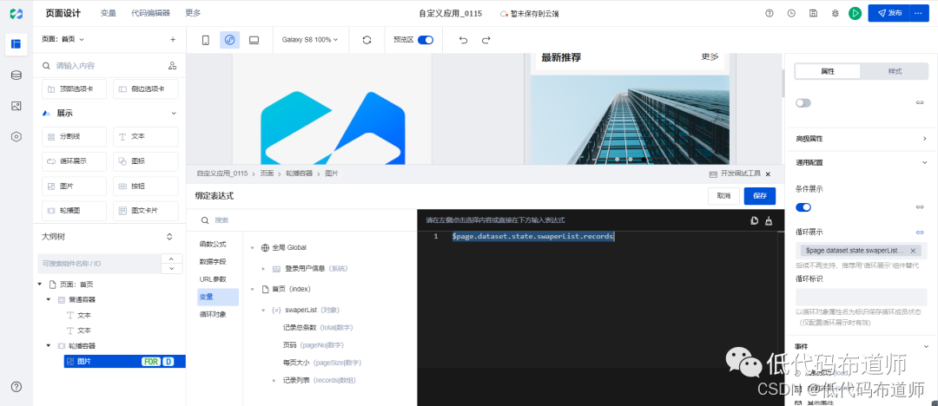The image size is (938, 406).
Task: Collapse the 全局 Global variable node
Action: (x=252, y=247)
